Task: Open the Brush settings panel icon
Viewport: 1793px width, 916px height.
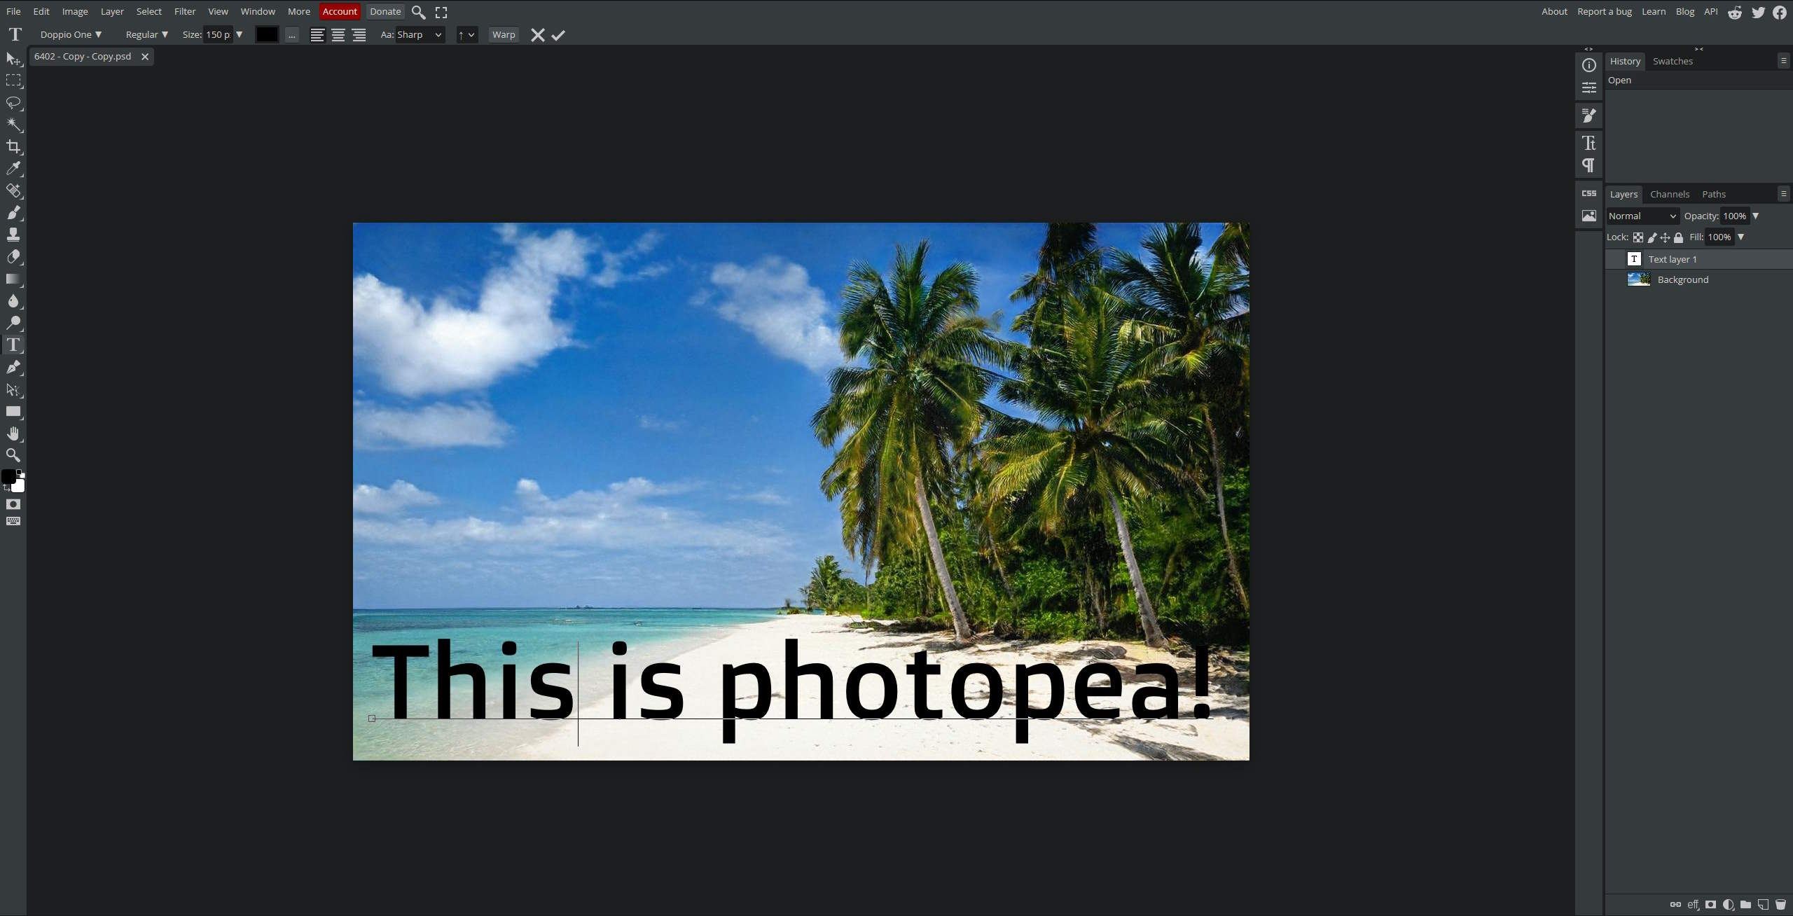Action: [x=1589, y=116]
